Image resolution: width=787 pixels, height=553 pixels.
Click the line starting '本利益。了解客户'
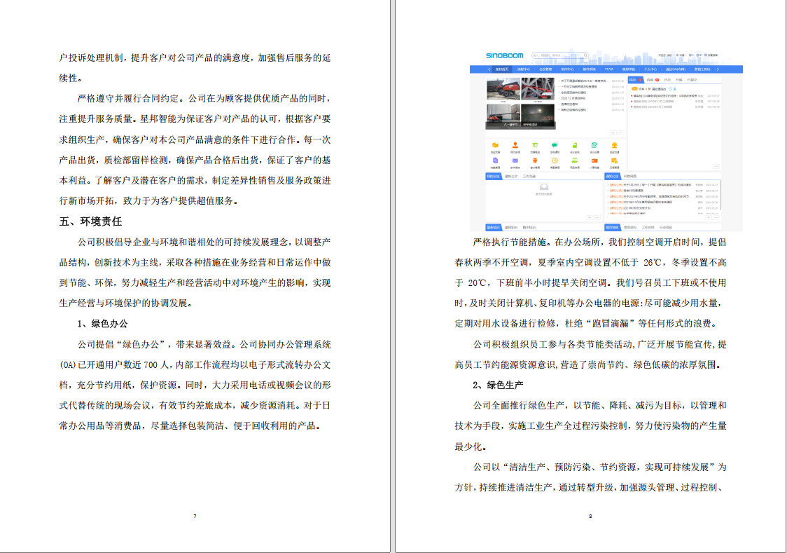coord(195,181)
